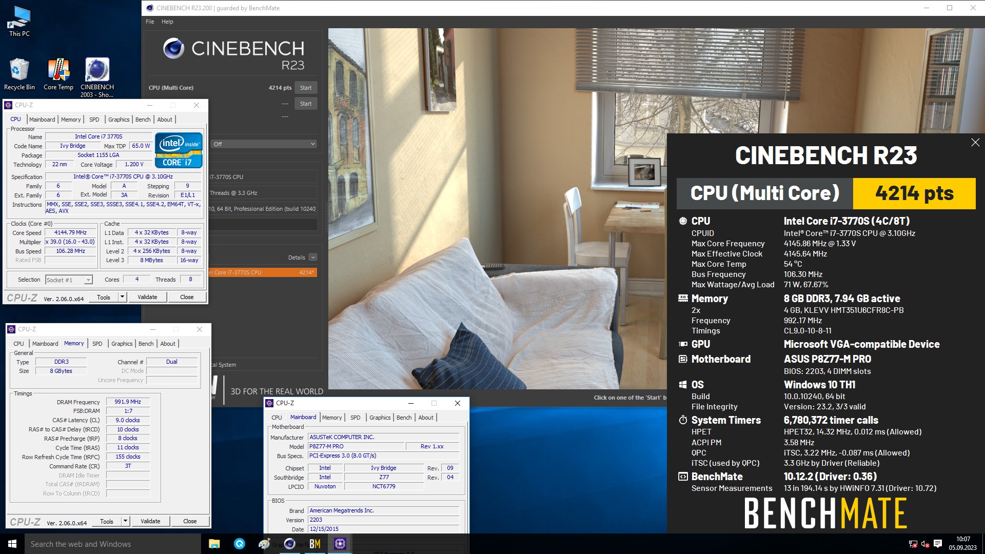Switch to BenchMate taskbar icon
The height and width of the screenshot is (554, 985).
315,544
